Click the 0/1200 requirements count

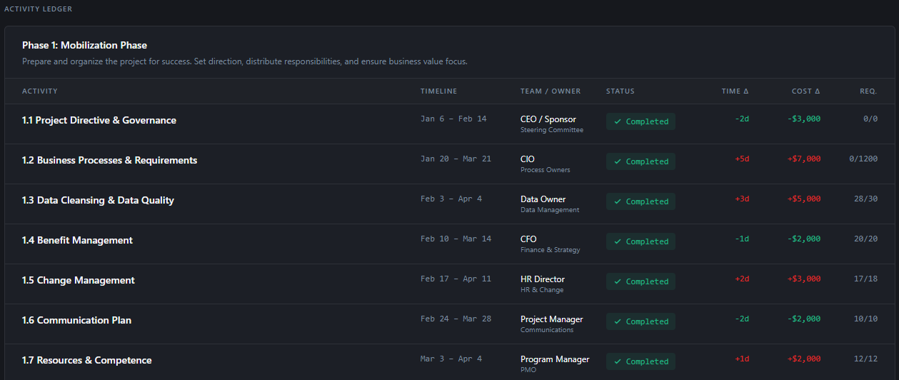tap(863, 159)
